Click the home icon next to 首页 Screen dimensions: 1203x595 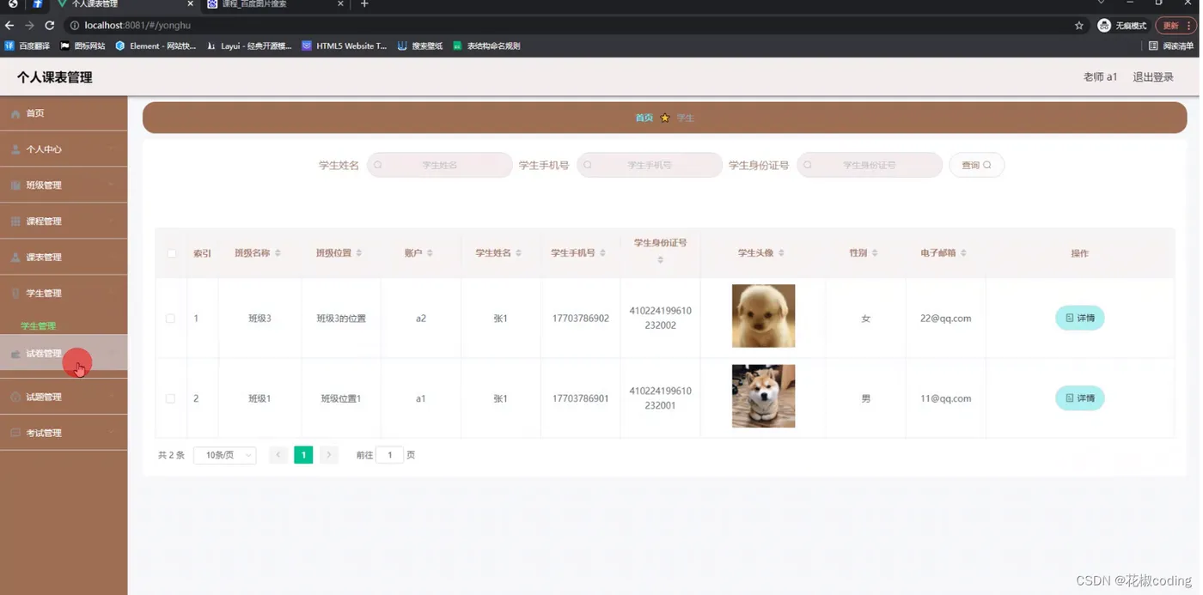[15, 113]
